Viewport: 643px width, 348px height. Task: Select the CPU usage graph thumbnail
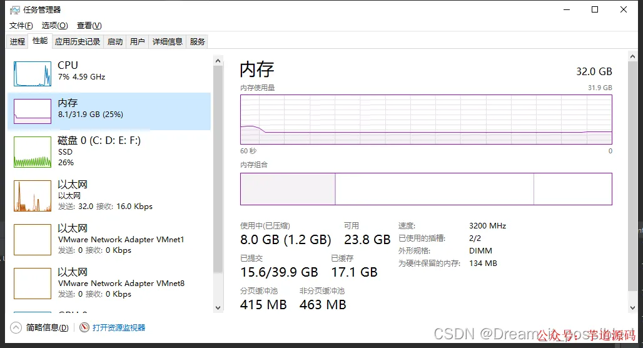33,73
